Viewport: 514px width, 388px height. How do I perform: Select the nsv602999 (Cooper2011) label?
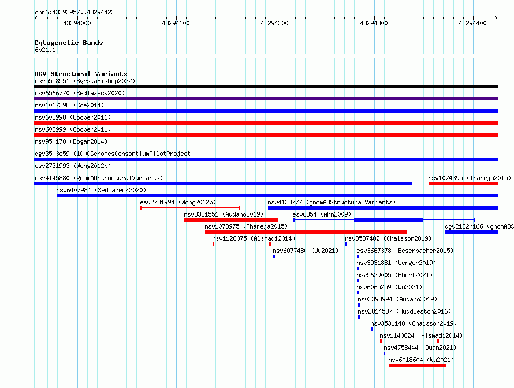point(73,129)
